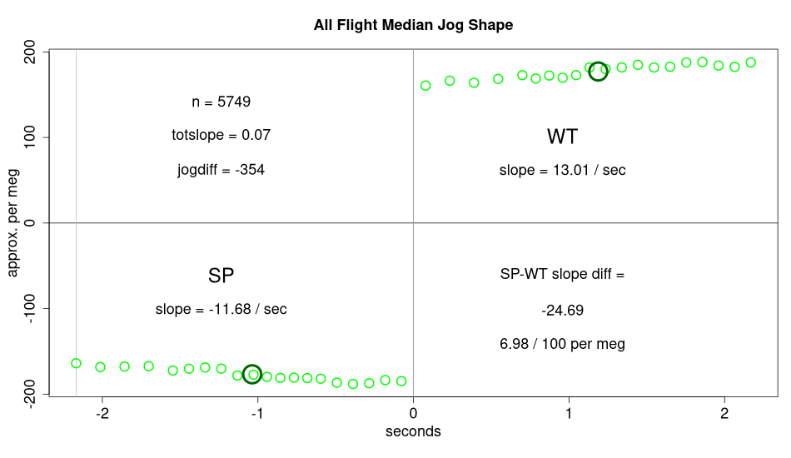Click the "jogdiff = -354" text

pos(221,170)
